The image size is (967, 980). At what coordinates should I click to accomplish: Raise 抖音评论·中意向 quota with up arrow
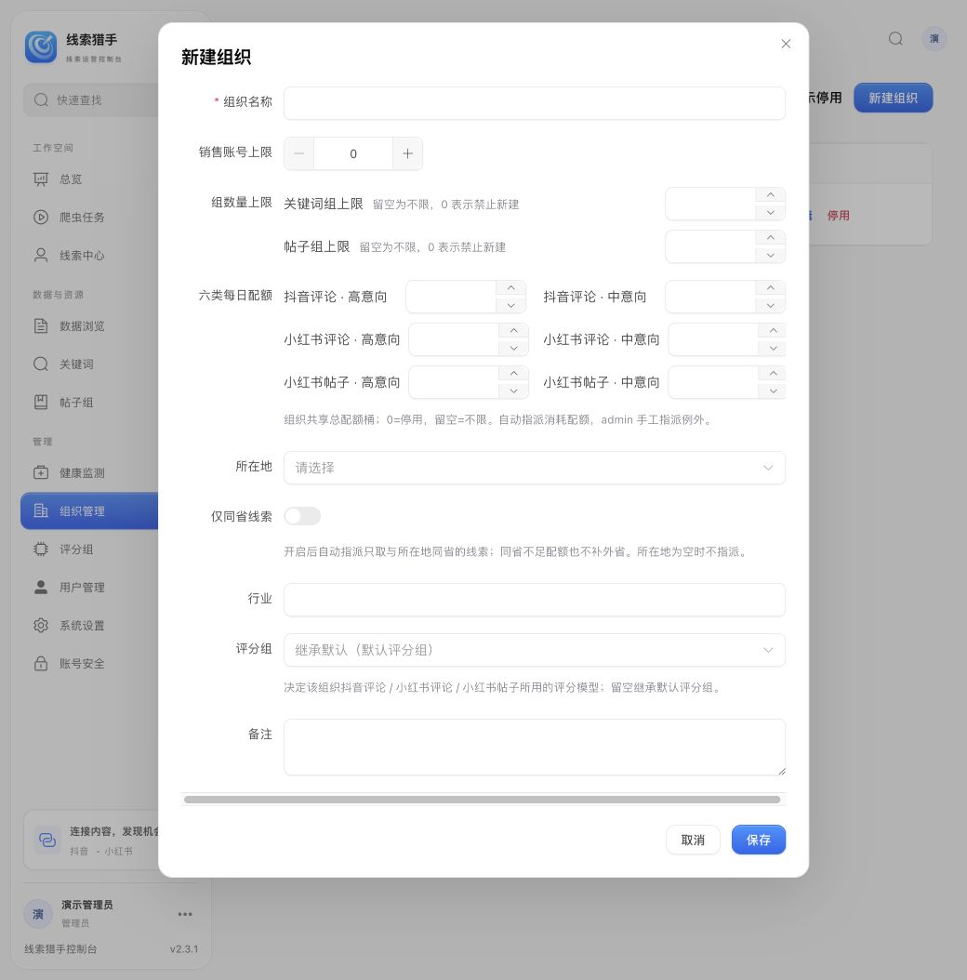[x=770, y=287]
